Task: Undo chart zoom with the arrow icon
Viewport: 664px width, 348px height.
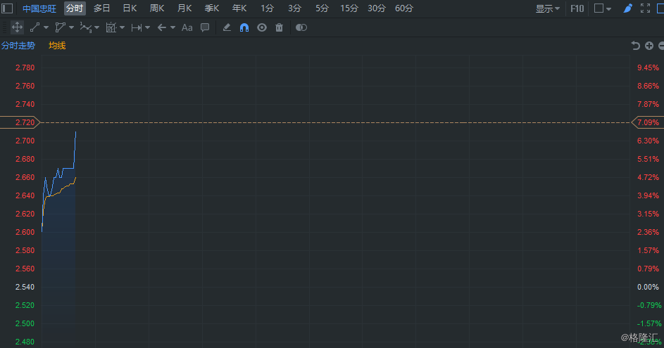Action: tap(635, 46)
